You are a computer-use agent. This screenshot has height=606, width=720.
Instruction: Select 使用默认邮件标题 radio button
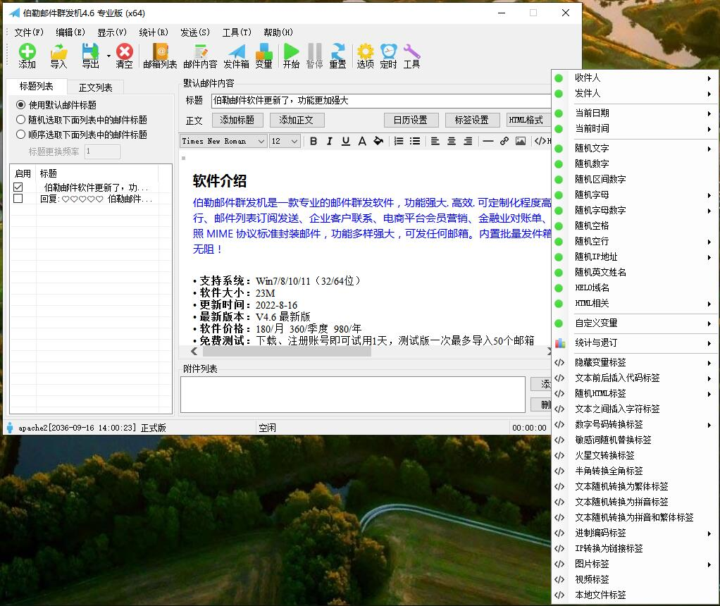coord(20,105)
